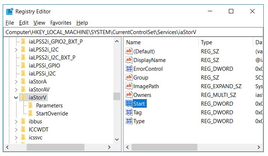Click the registry path address bar
The image size is (268, 156).
tap(132, 31)
